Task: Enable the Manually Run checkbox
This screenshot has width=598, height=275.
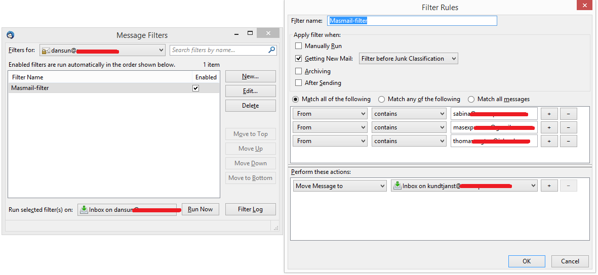Action: (298, 46)
